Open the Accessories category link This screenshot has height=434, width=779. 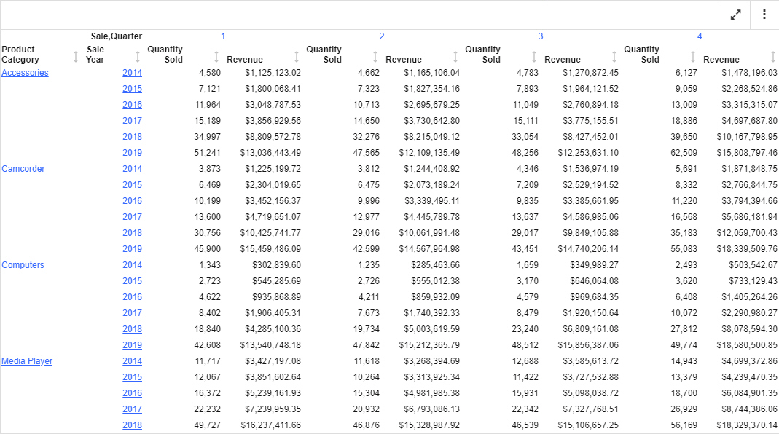25,73
